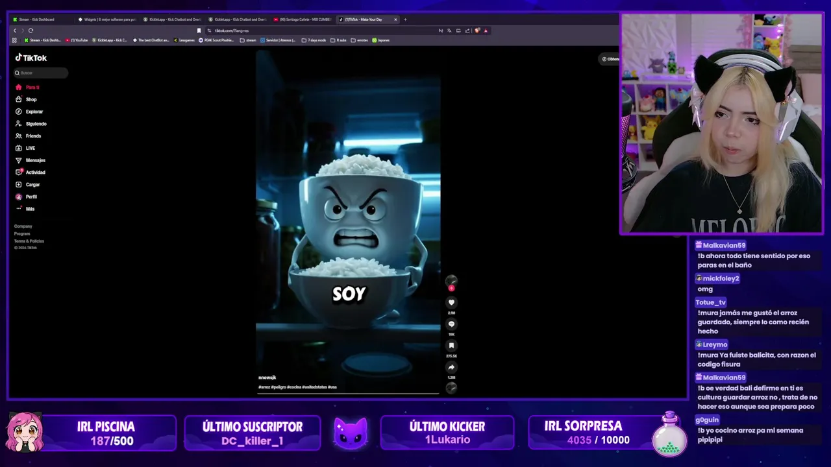Open the Siguiendo feed

[x=31, y=124]
